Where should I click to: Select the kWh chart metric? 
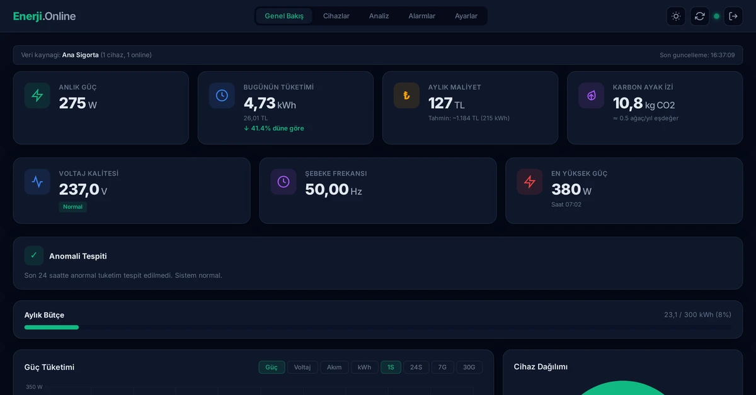[364, 367]
